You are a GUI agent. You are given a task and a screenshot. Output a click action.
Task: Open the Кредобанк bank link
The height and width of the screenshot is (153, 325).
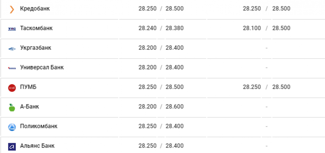[35, 9]
